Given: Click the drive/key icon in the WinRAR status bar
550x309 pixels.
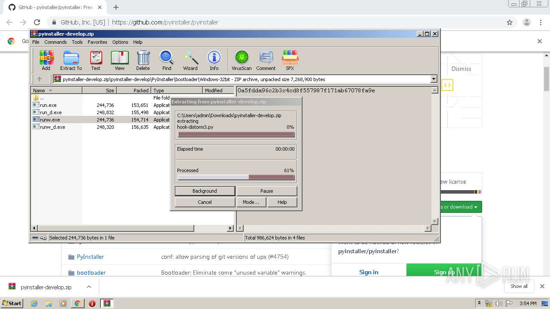Looking at the screenshot, I should (x=40, y=238).
